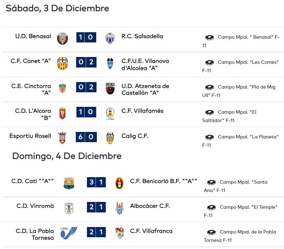Image resolution: width=284 pixels, height=249 pixels.
Task: Click Campo Mpal. "La Planeta" venue text
Action: coord(240,141)
